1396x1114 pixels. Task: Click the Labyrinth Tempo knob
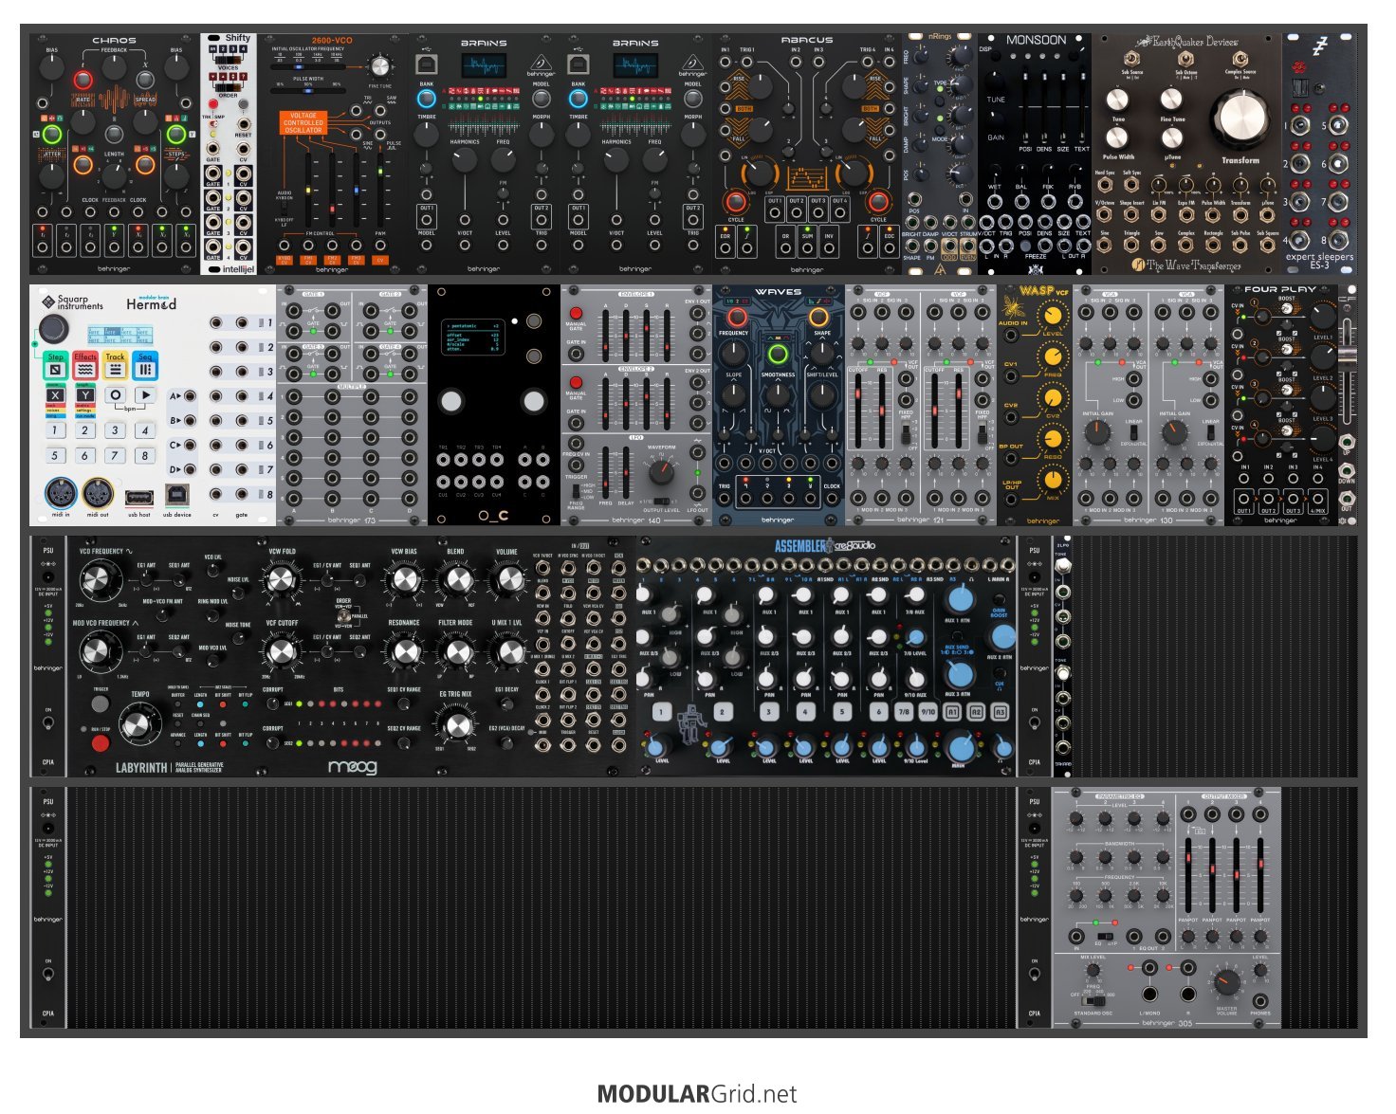pos(138,725)
